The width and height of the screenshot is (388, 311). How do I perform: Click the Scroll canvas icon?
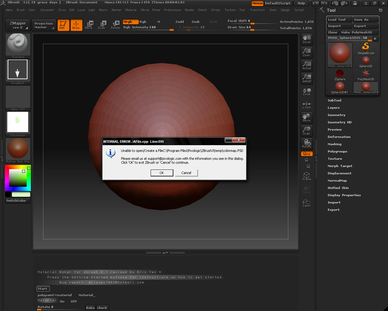tap(307, 39)
